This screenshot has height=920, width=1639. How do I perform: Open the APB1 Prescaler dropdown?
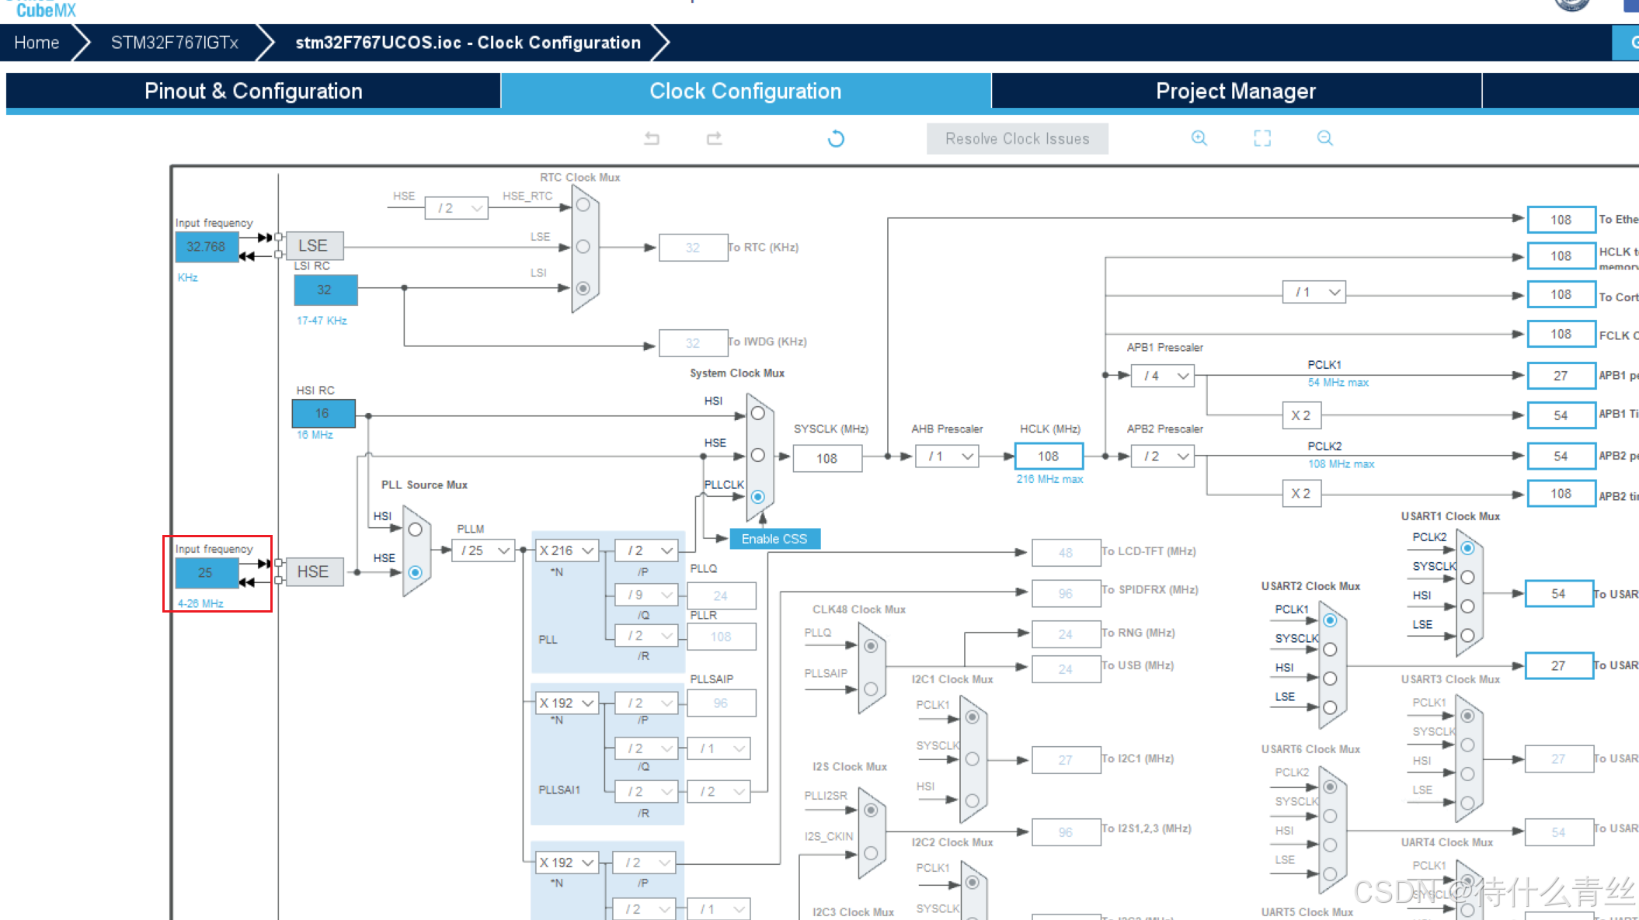point(1163,376)
